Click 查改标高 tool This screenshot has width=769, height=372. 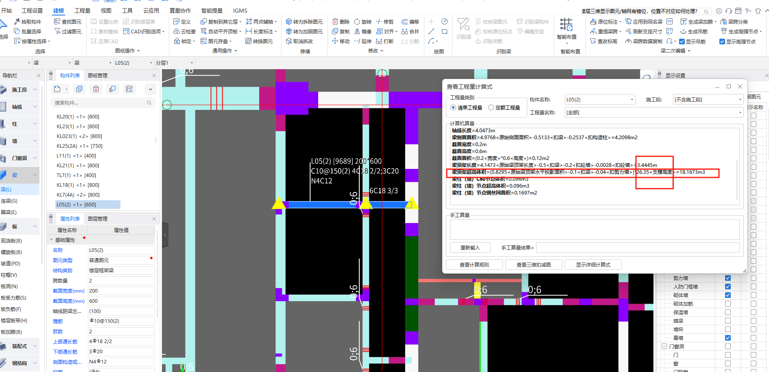pos(603,41)
